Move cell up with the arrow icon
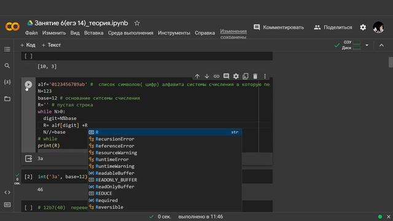 197,76
